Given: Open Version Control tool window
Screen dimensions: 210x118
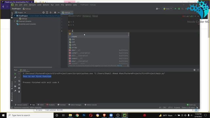Looking at the screenshot, I should (x=21, y=105).
